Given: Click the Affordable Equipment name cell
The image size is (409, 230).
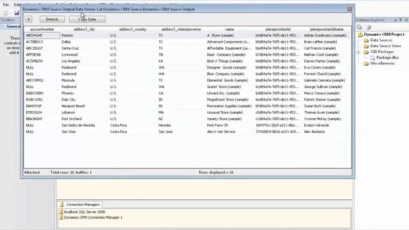Looking at the screenshot, I should point(229,49).
